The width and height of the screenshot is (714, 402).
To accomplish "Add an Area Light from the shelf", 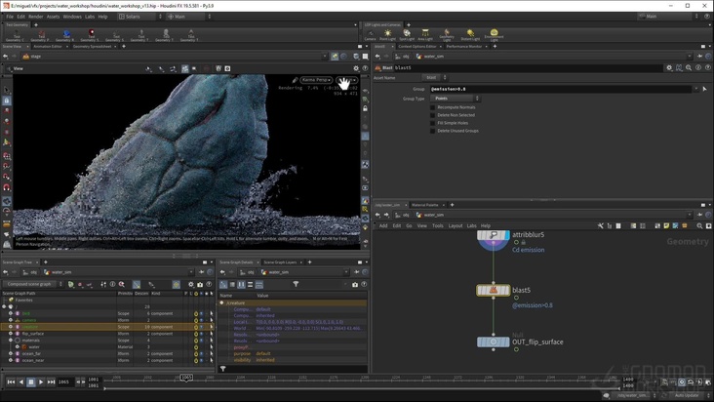I will point(425,34).
